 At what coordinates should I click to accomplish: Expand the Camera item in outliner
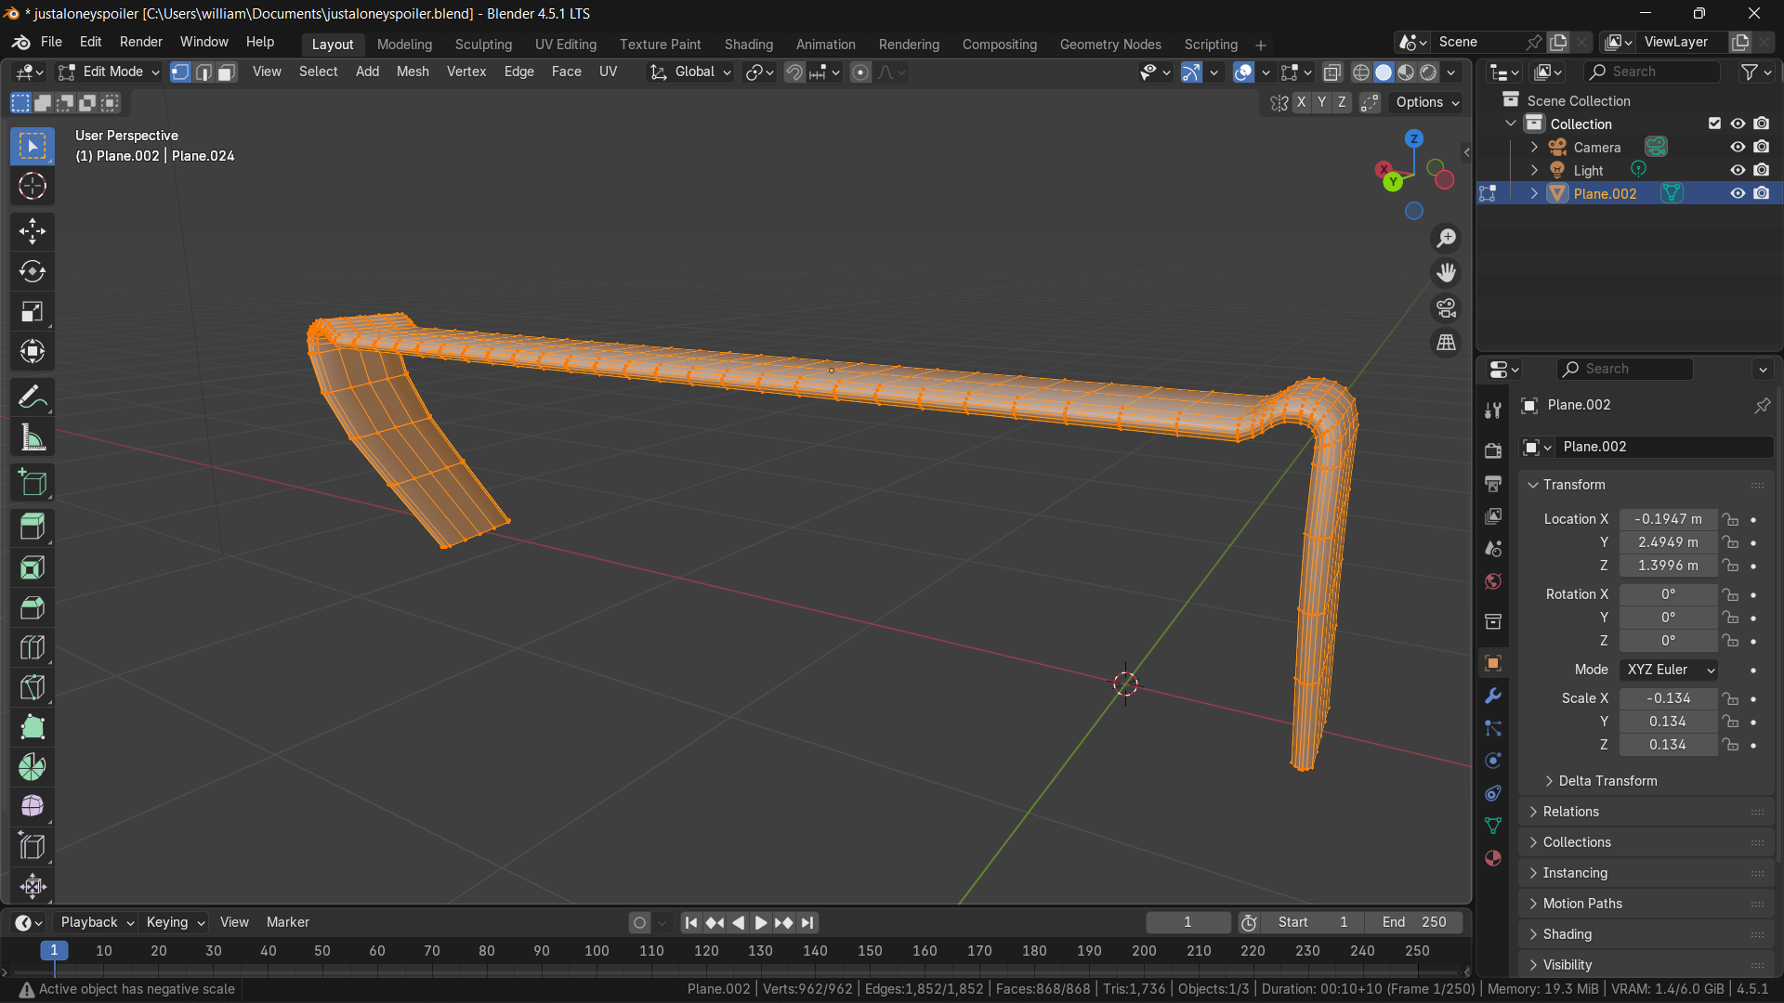1534,147
